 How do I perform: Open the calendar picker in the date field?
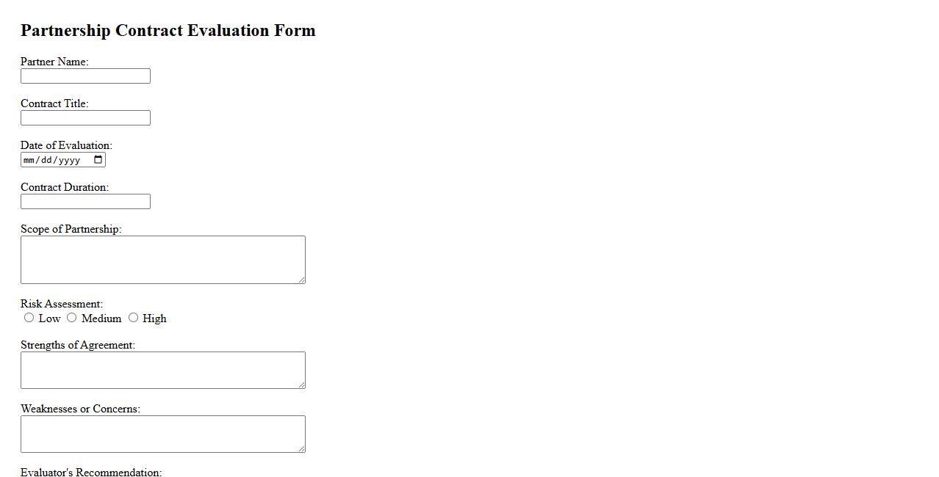tap(98, 160)
